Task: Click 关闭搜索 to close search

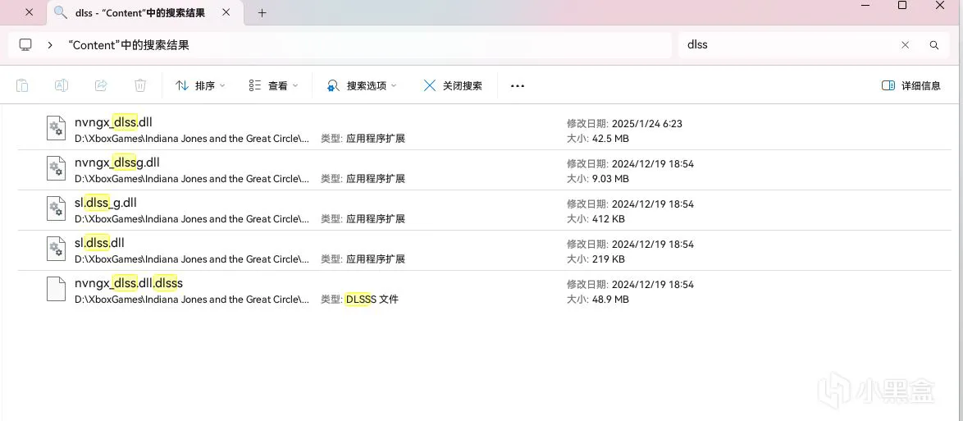Action: (x=453, y=85)
